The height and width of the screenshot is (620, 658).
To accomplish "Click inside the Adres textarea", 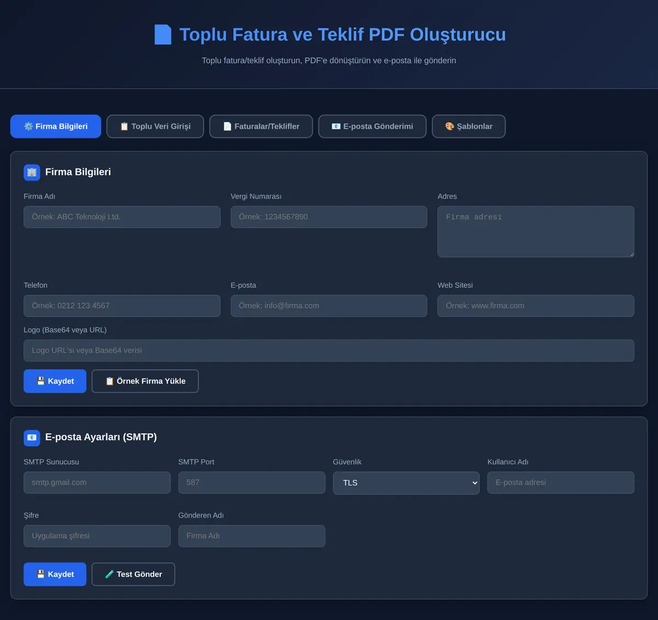I will point(536,232).
